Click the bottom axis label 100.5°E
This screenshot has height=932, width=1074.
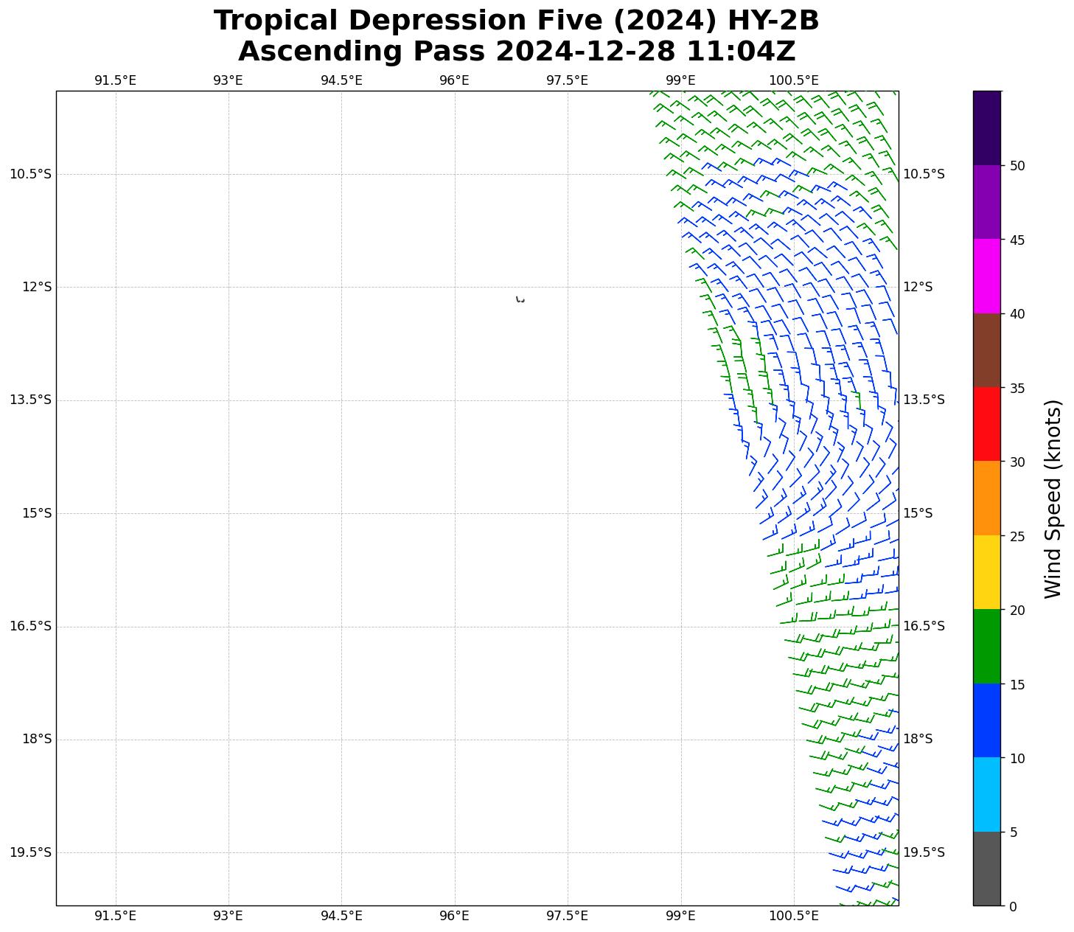[794, 916]
